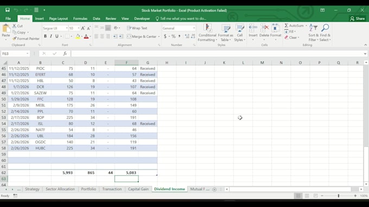Viewport: 369px width, 207px height.
Task: Open the font name Segoe UI dropdown
Action: tap(67, 28)
